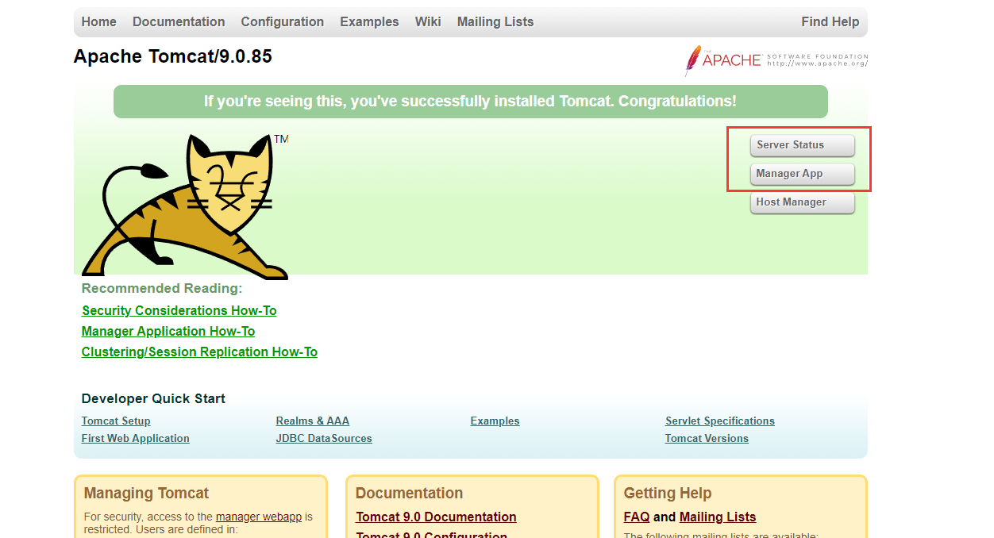Click the Apache Software Foundation feather logo
Screen dimensions: 994x538
(776, 60)
